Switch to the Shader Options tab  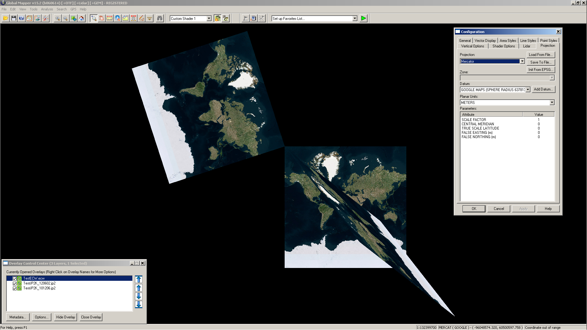[x=504, y=46]
